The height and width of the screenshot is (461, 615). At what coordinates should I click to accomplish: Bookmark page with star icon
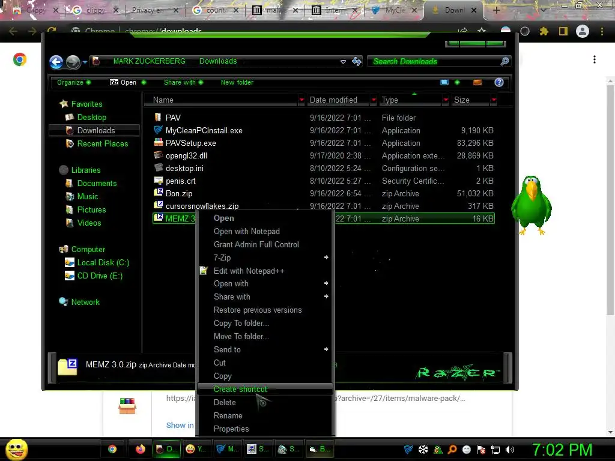tap(482, 31)
